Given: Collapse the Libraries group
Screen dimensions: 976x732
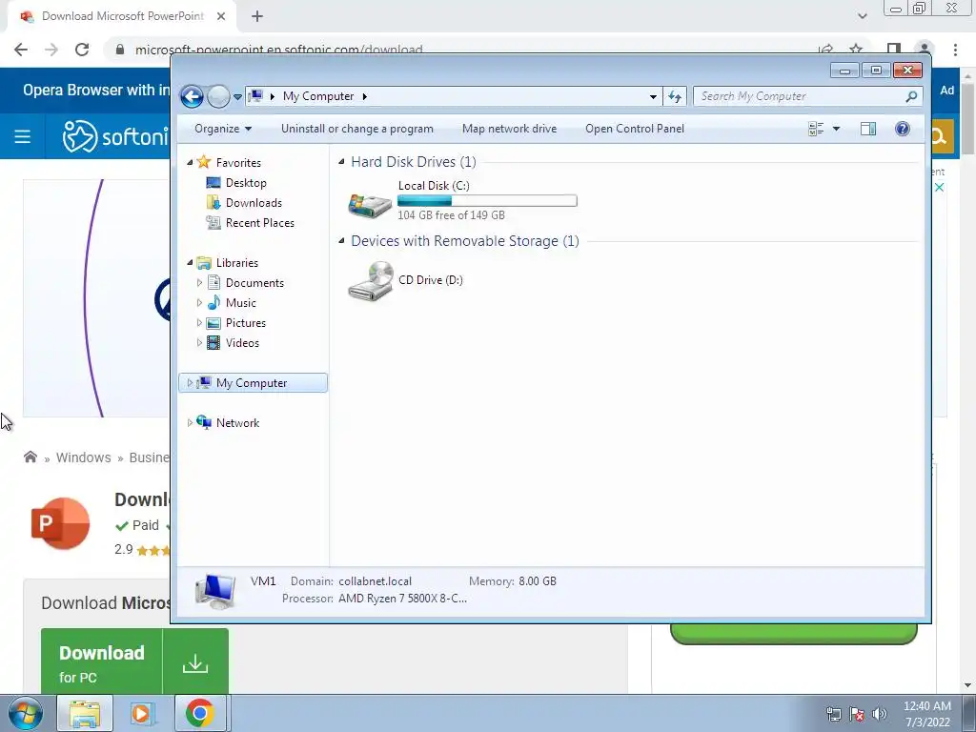Looking at the screenshot, I should (x=190, y=263).
